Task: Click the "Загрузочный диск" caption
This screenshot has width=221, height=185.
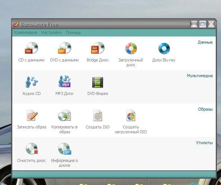Action: point(131,63)
